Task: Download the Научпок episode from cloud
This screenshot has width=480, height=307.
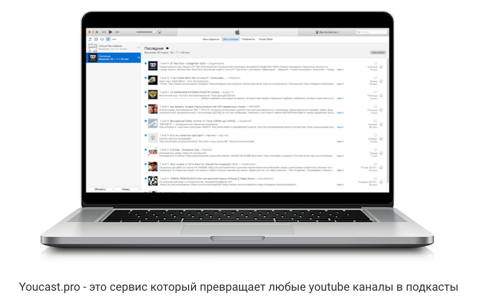Action: (x=381, y=139)
